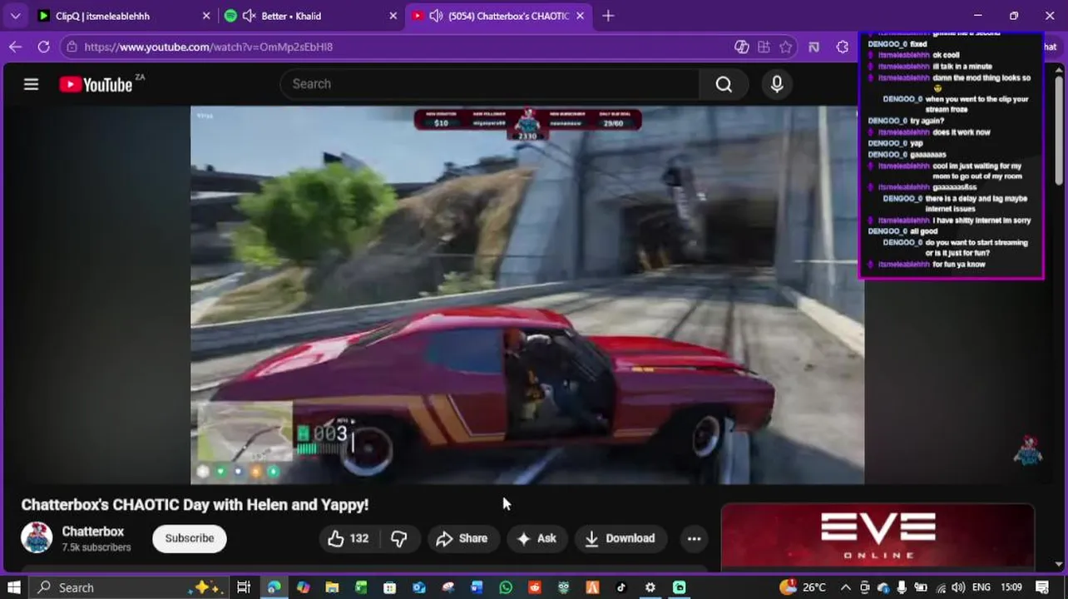
Task: Share the video
Action: click(462, 538)
